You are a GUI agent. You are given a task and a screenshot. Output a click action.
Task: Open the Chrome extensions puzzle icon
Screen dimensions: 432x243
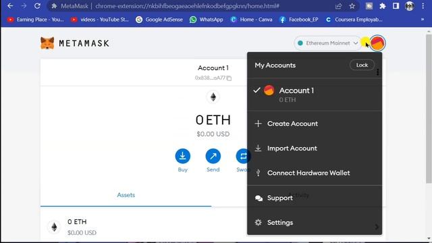383,6
